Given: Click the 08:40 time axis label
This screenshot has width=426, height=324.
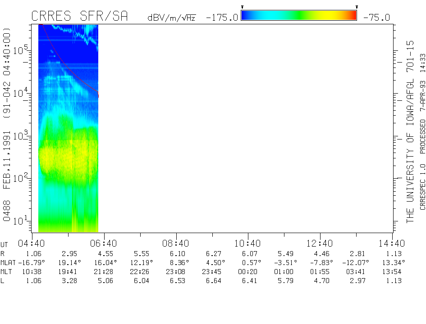Looking at the screenshot, I should click(x=176, y=243).
